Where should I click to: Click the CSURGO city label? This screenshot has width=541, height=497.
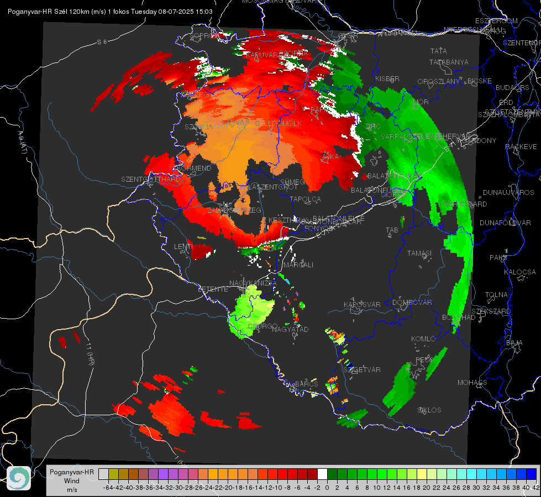263,326
